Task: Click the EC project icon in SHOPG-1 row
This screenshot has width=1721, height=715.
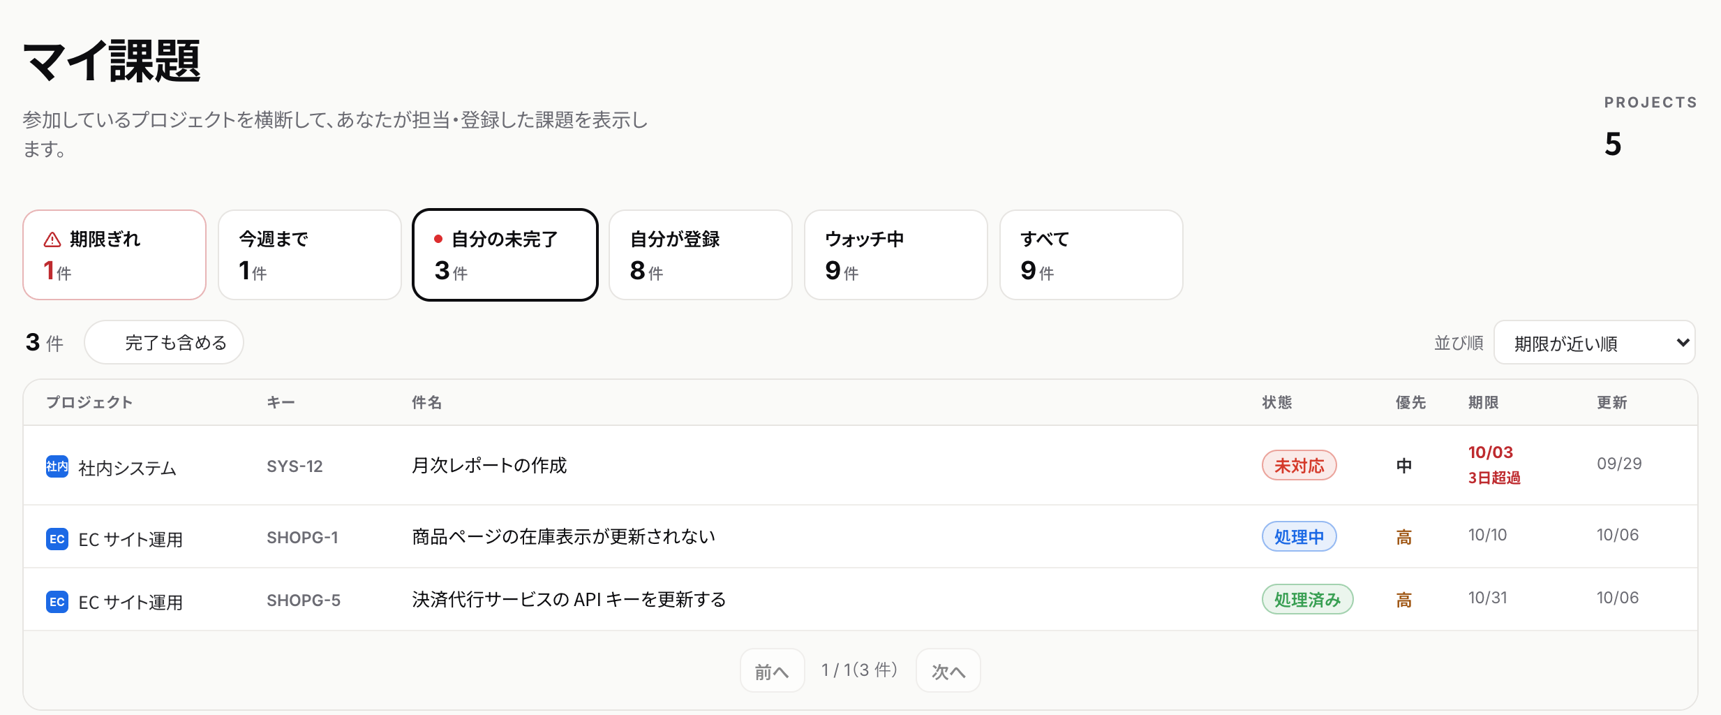Action: pyautogui.click(x=57, y=538)
